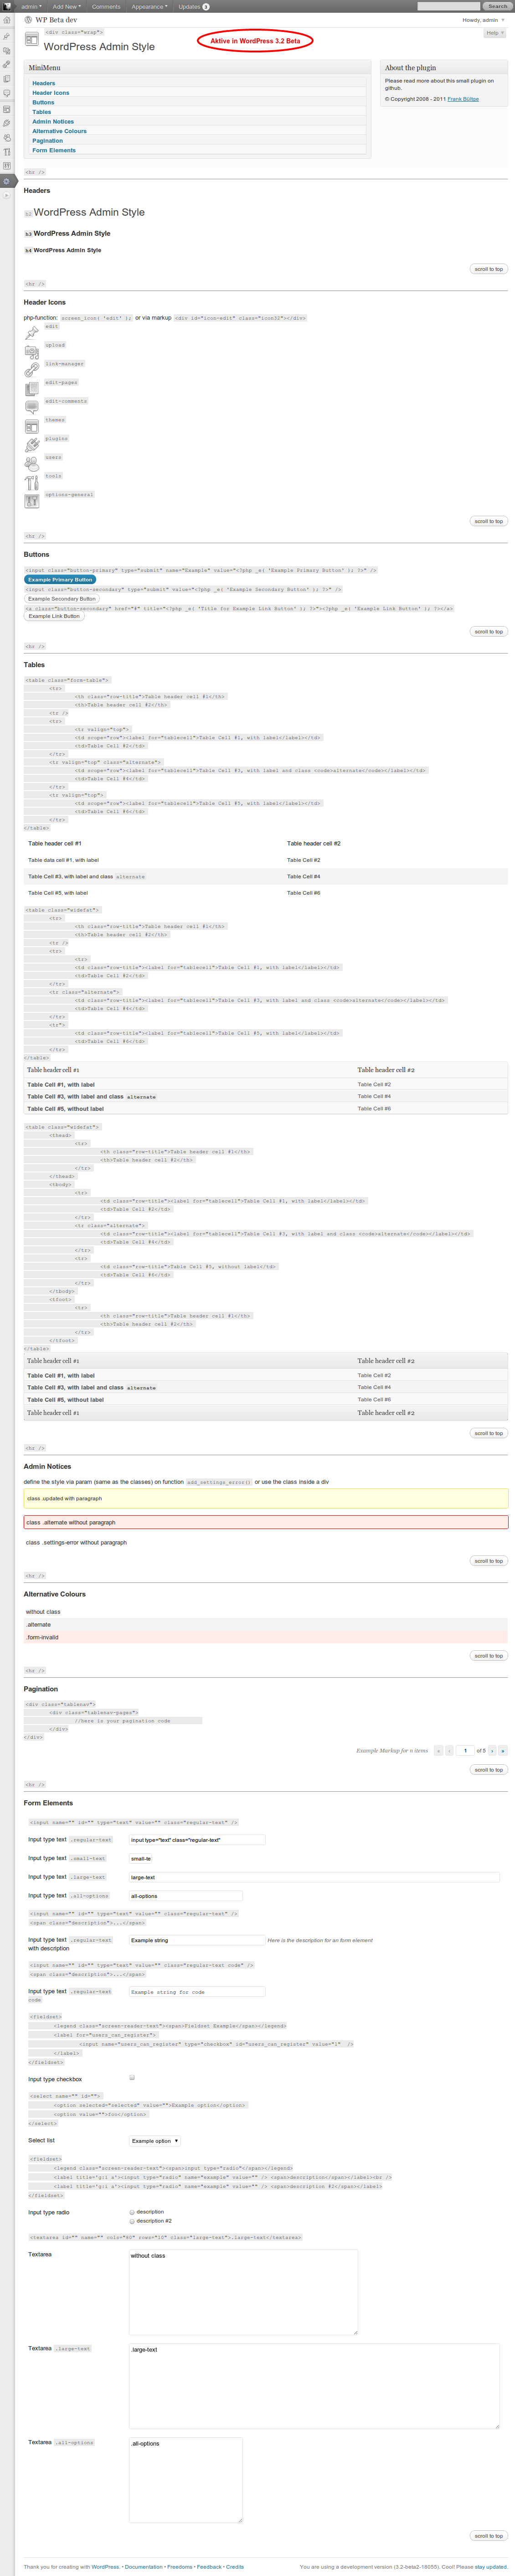Screen dimensions: 515x2576
Task: Click the edit-pages header icon
Action: (32, 389)
